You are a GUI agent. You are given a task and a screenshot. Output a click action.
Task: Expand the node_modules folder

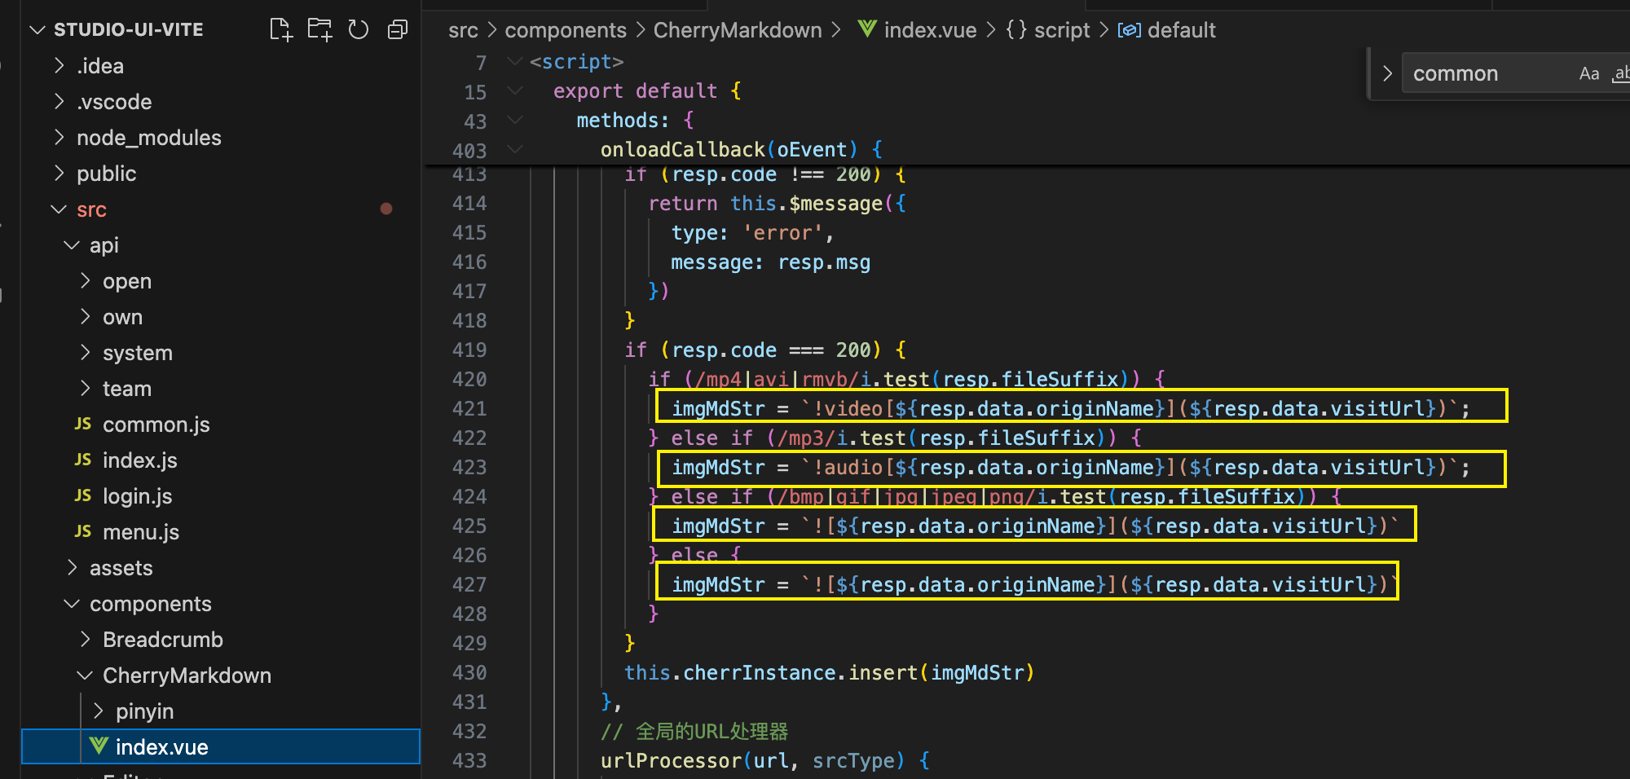coord(59,138)
